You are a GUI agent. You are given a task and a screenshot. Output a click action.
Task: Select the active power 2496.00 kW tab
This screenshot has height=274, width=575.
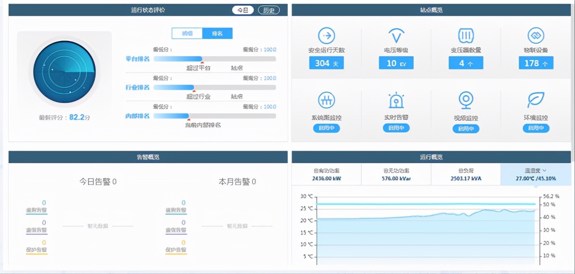(x=327, y=174)
